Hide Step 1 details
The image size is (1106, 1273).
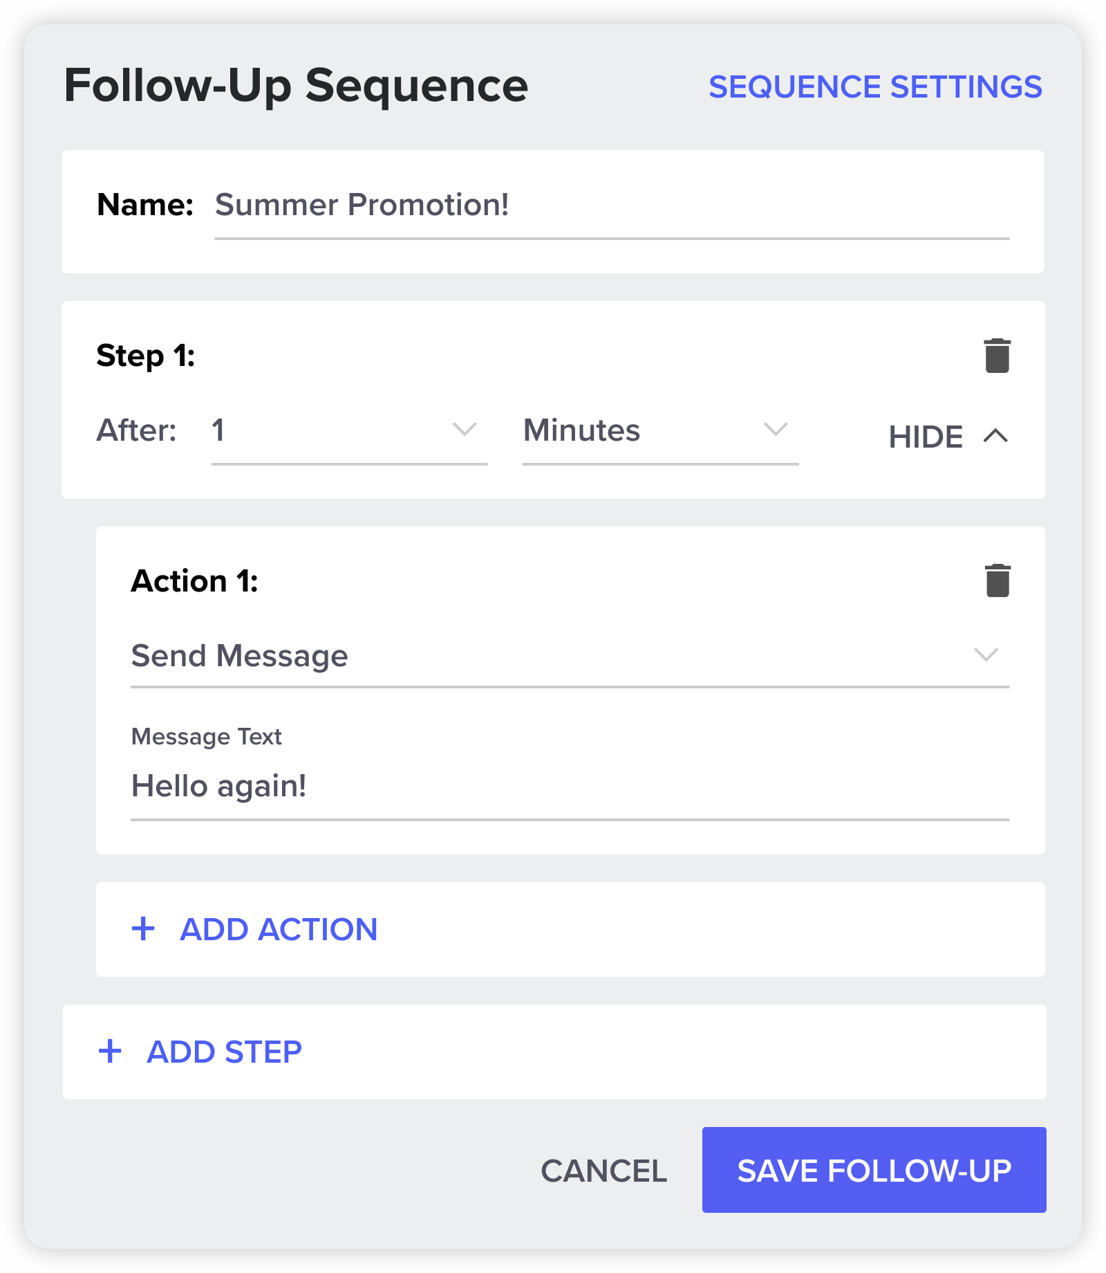tap(948, 437)
